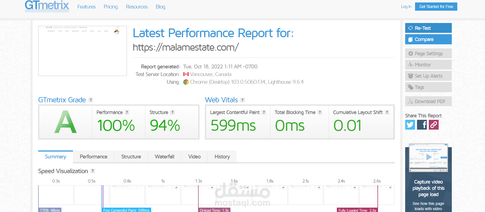The height and width of the screenshot is (212, 485).
Task: Click the 0.01 layout shift value
Action: click(x=348, y=126)
